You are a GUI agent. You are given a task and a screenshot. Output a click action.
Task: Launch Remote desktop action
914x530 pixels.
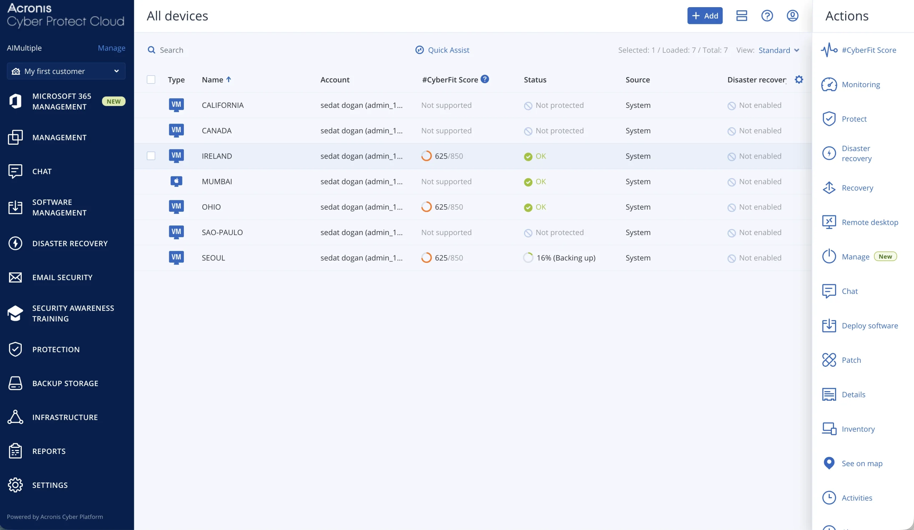pyautogui.click(x=860, y=222)
